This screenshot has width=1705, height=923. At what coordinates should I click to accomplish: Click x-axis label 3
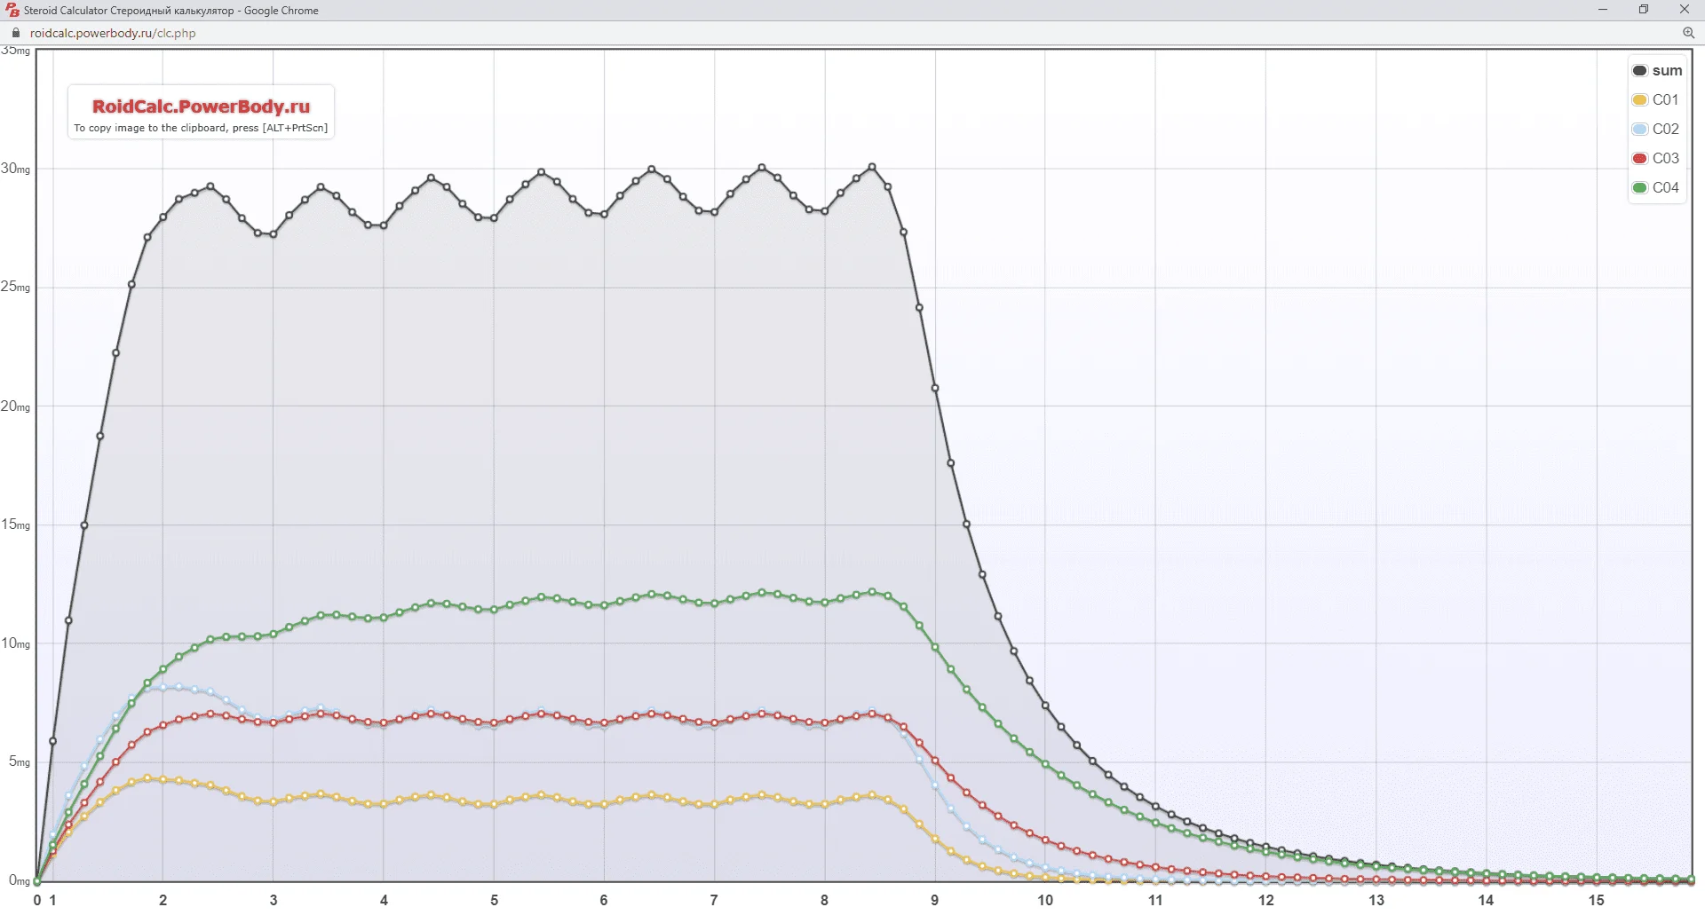[274, 900]
